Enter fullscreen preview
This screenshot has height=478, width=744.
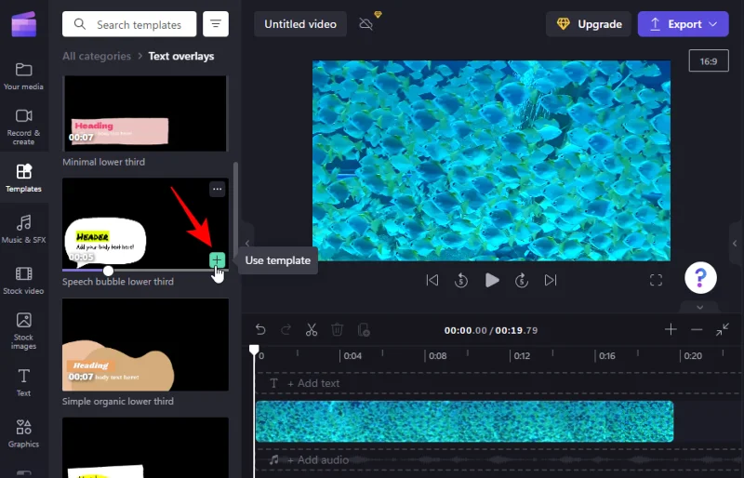click(656, 281)
